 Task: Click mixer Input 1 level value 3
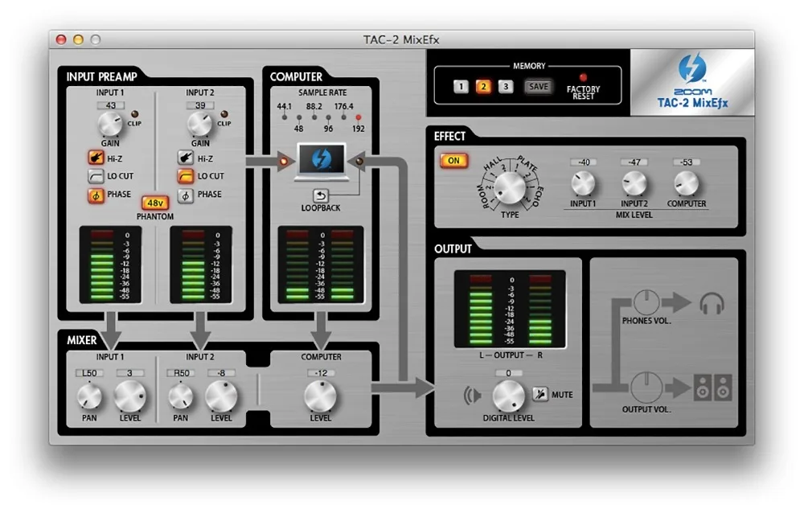pyautogui.click(x=129, y=373)
